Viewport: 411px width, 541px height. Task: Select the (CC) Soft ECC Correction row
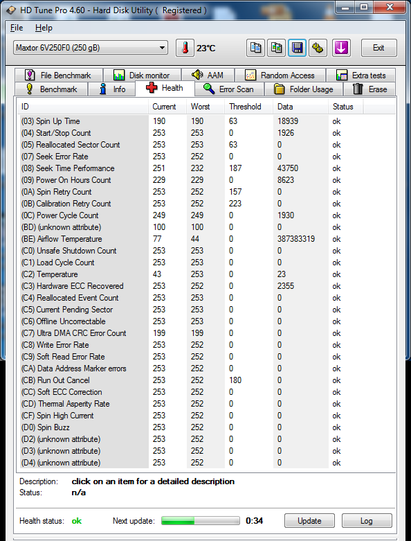point(206,391)
